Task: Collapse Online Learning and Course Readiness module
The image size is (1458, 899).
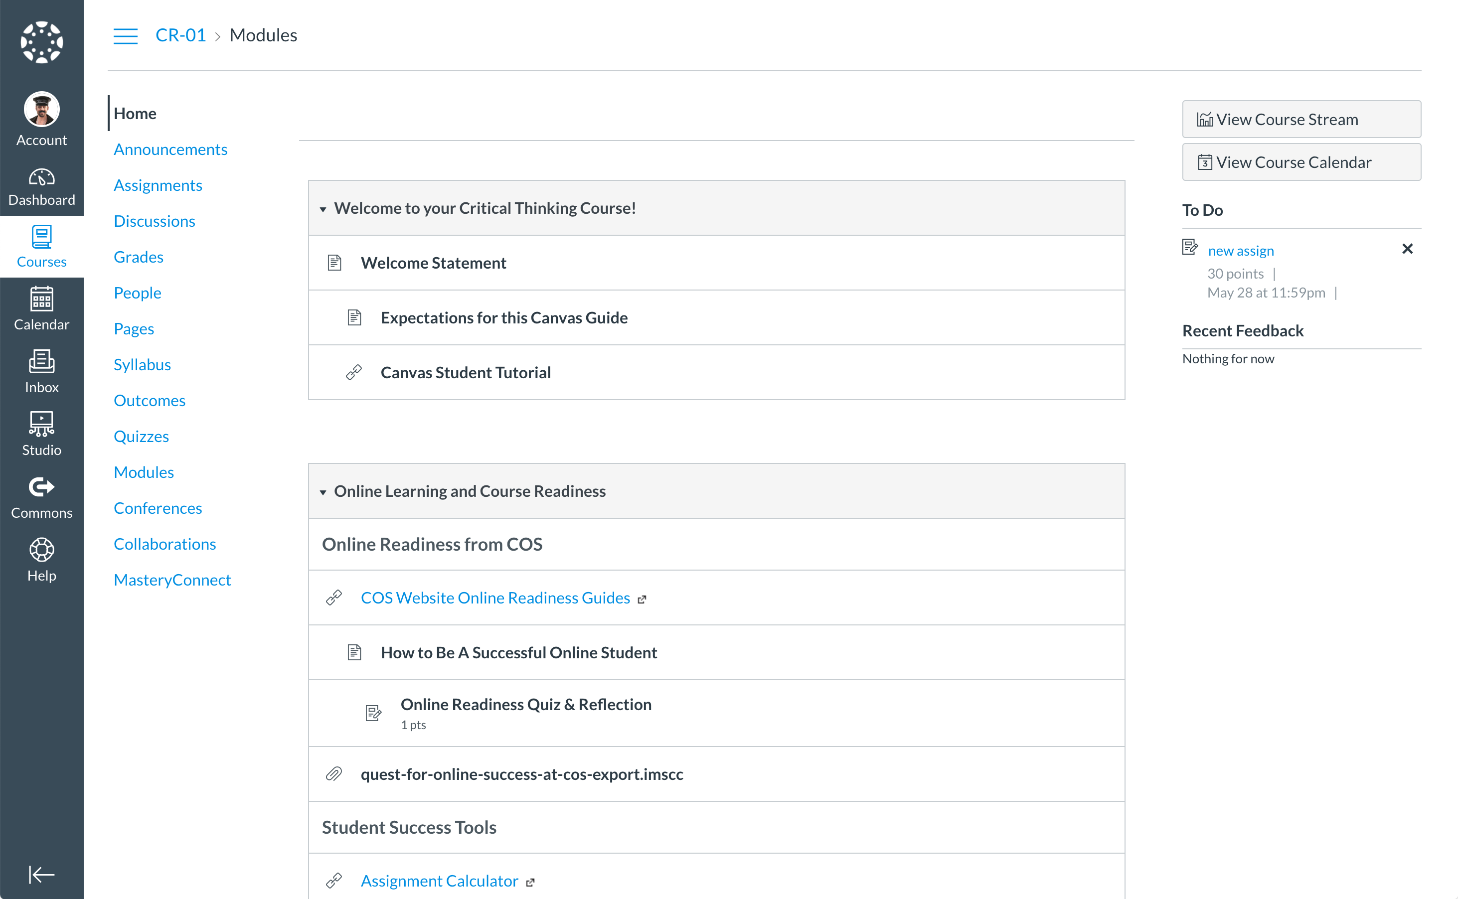Action: [323, 492]
